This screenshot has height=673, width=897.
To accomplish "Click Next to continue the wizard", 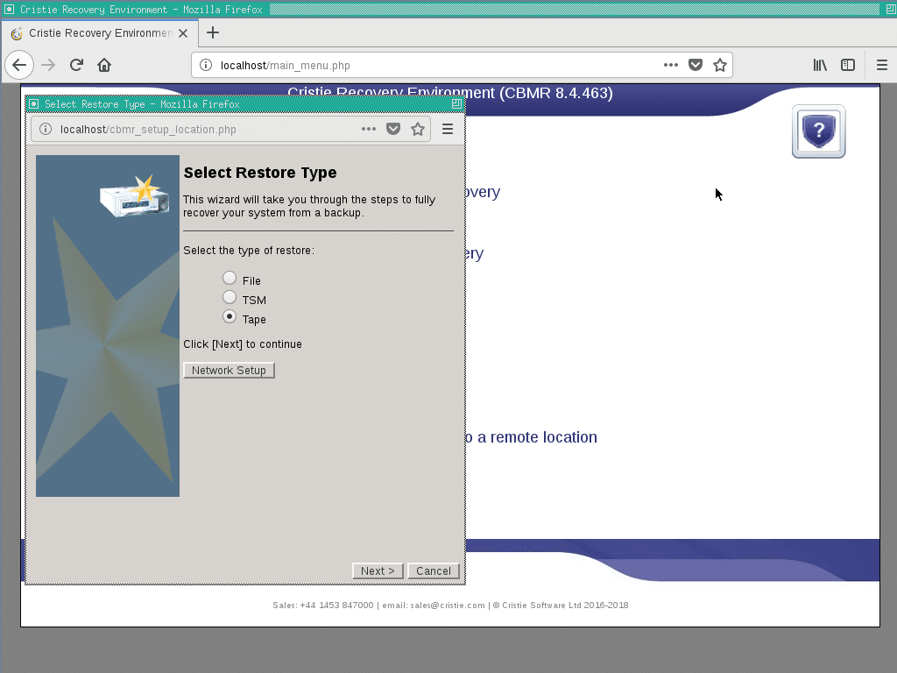I will tap(378, 570).
